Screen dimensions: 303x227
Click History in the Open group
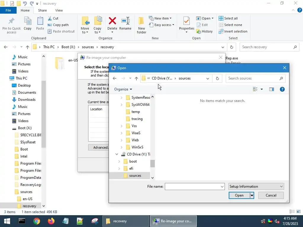[204, 31]
